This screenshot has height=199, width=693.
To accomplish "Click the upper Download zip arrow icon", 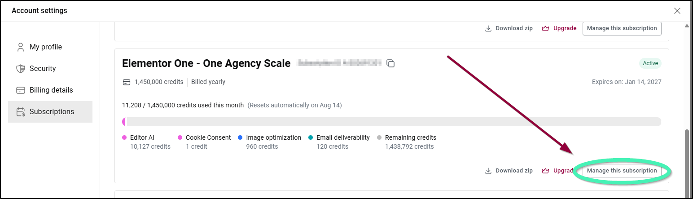I will [x=488, y=28].
